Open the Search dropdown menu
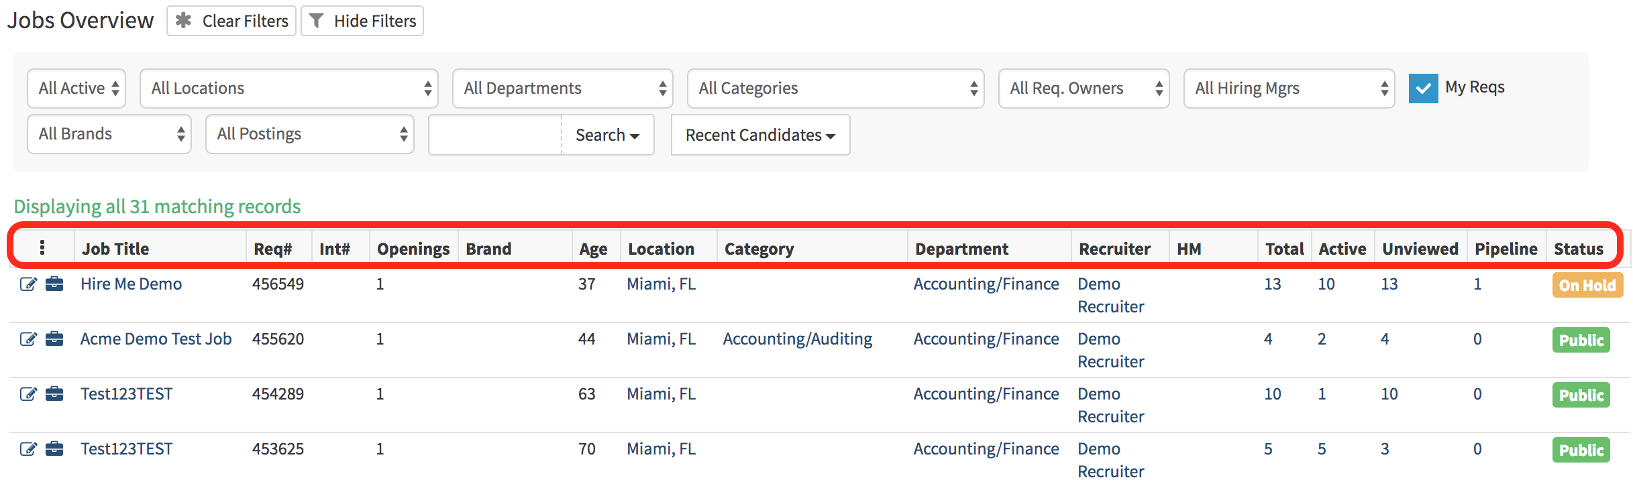1633x484 pixels. [607, 135]
